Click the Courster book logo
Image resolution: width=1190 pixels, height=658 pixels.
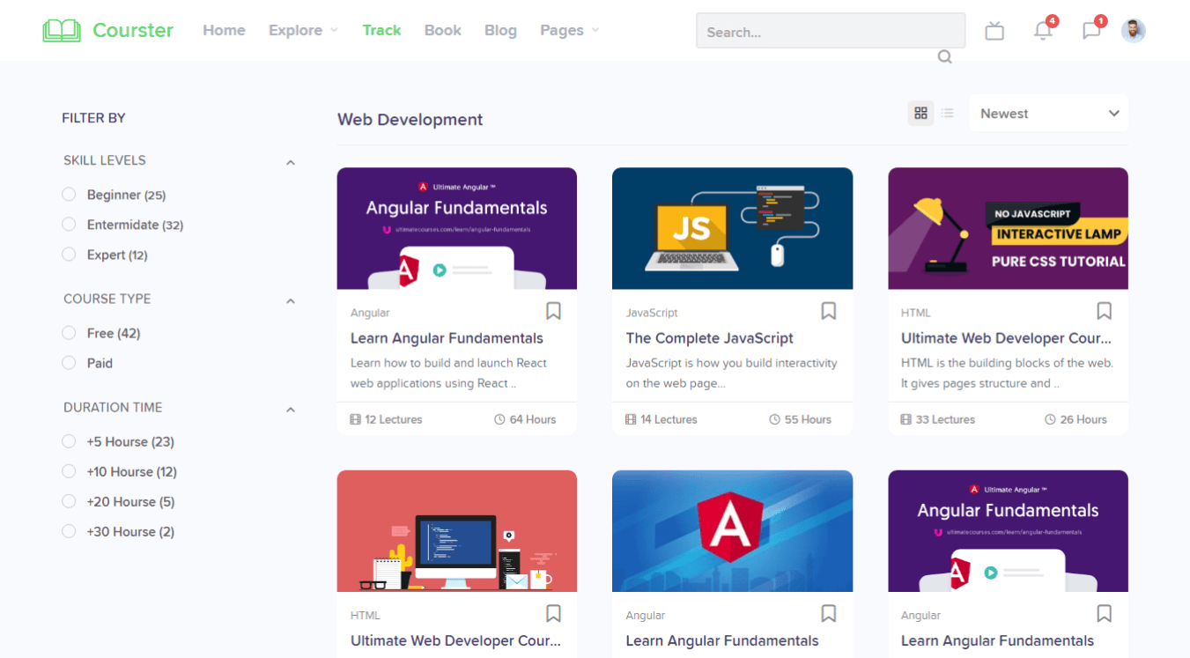pyautogui.click(x=62, y=30)
